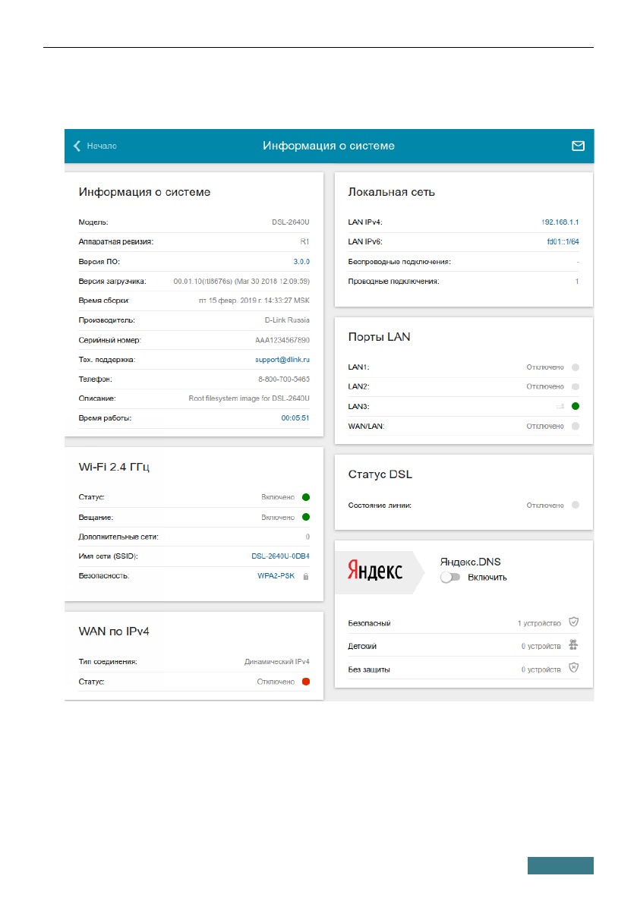Image resolution: width=637 pixels, height=904 pixels.
Task: Click the uptime value 00:05:51
Action: 295,418
